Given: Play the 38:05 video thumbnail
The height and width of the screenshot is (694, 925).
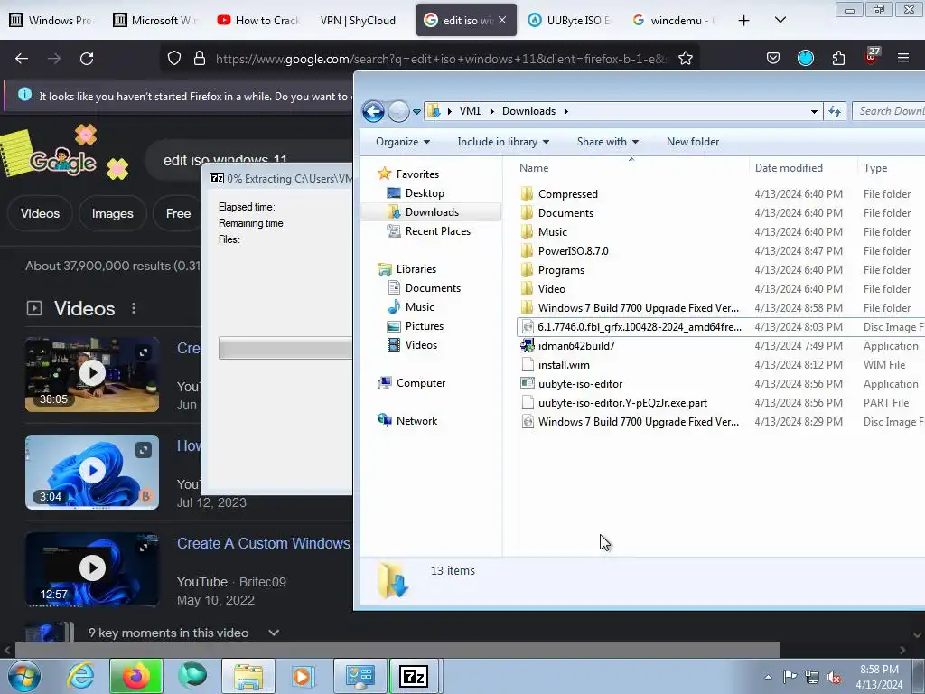Looking at the screenshot, I should click(x=92, y=374).
